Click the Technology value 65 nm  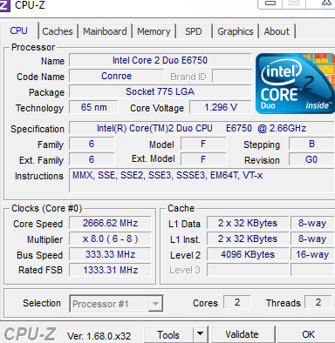(93, 107)
